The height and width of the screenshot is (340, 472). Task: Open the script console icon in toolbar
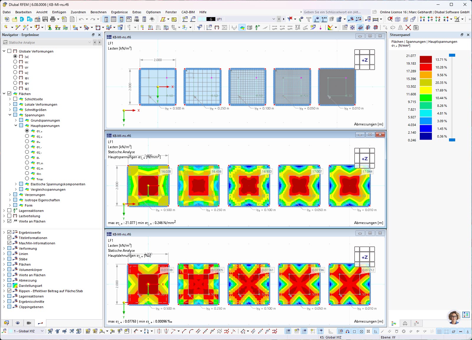pyautogui.click(x=129, y=19)
